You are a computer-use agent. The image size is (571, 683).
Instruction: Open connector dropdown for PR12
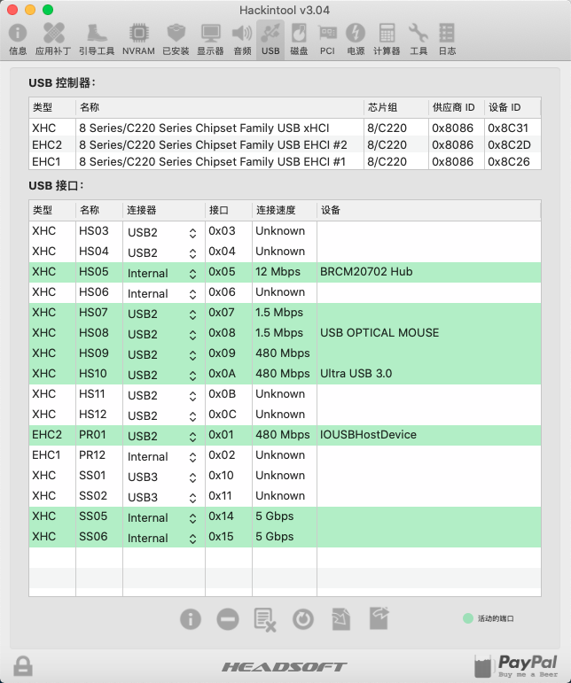pos(163,457)
